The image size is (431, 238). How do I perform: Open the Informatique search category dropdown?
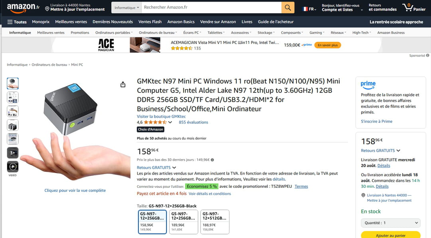(x=127, y=8)
